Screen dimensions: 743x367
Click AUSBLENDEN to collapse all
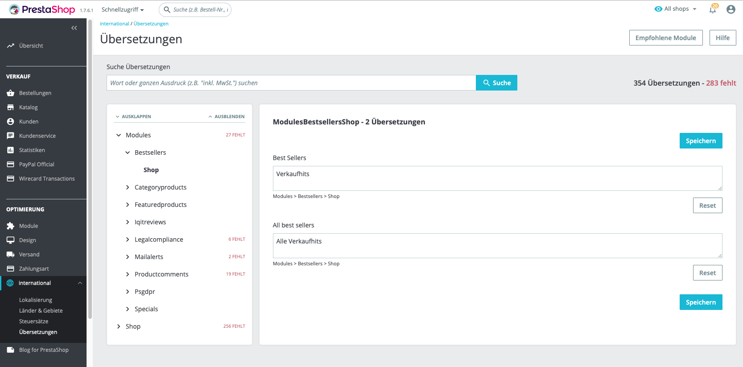[x=227, y=117]
